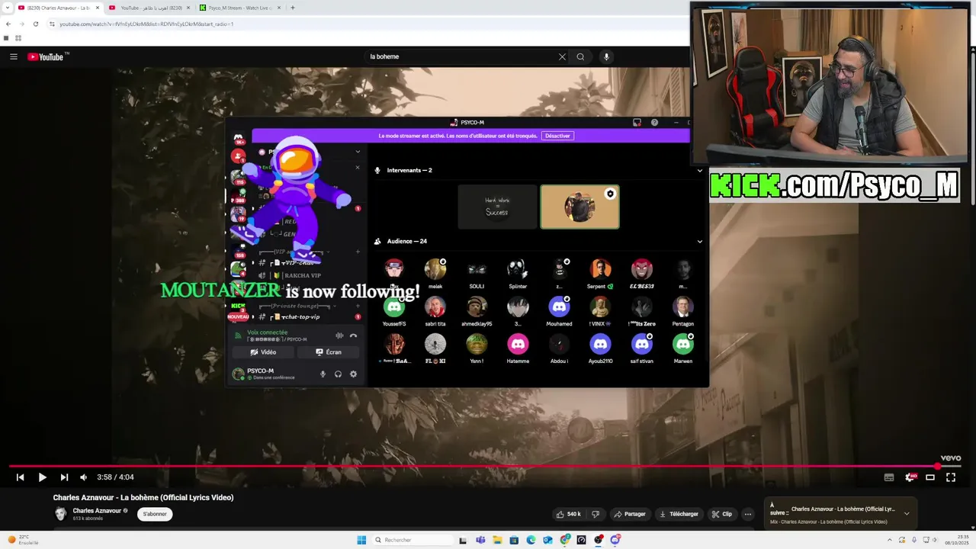
Task: Share screen with Discord Écran button
Action: point(329,352)
